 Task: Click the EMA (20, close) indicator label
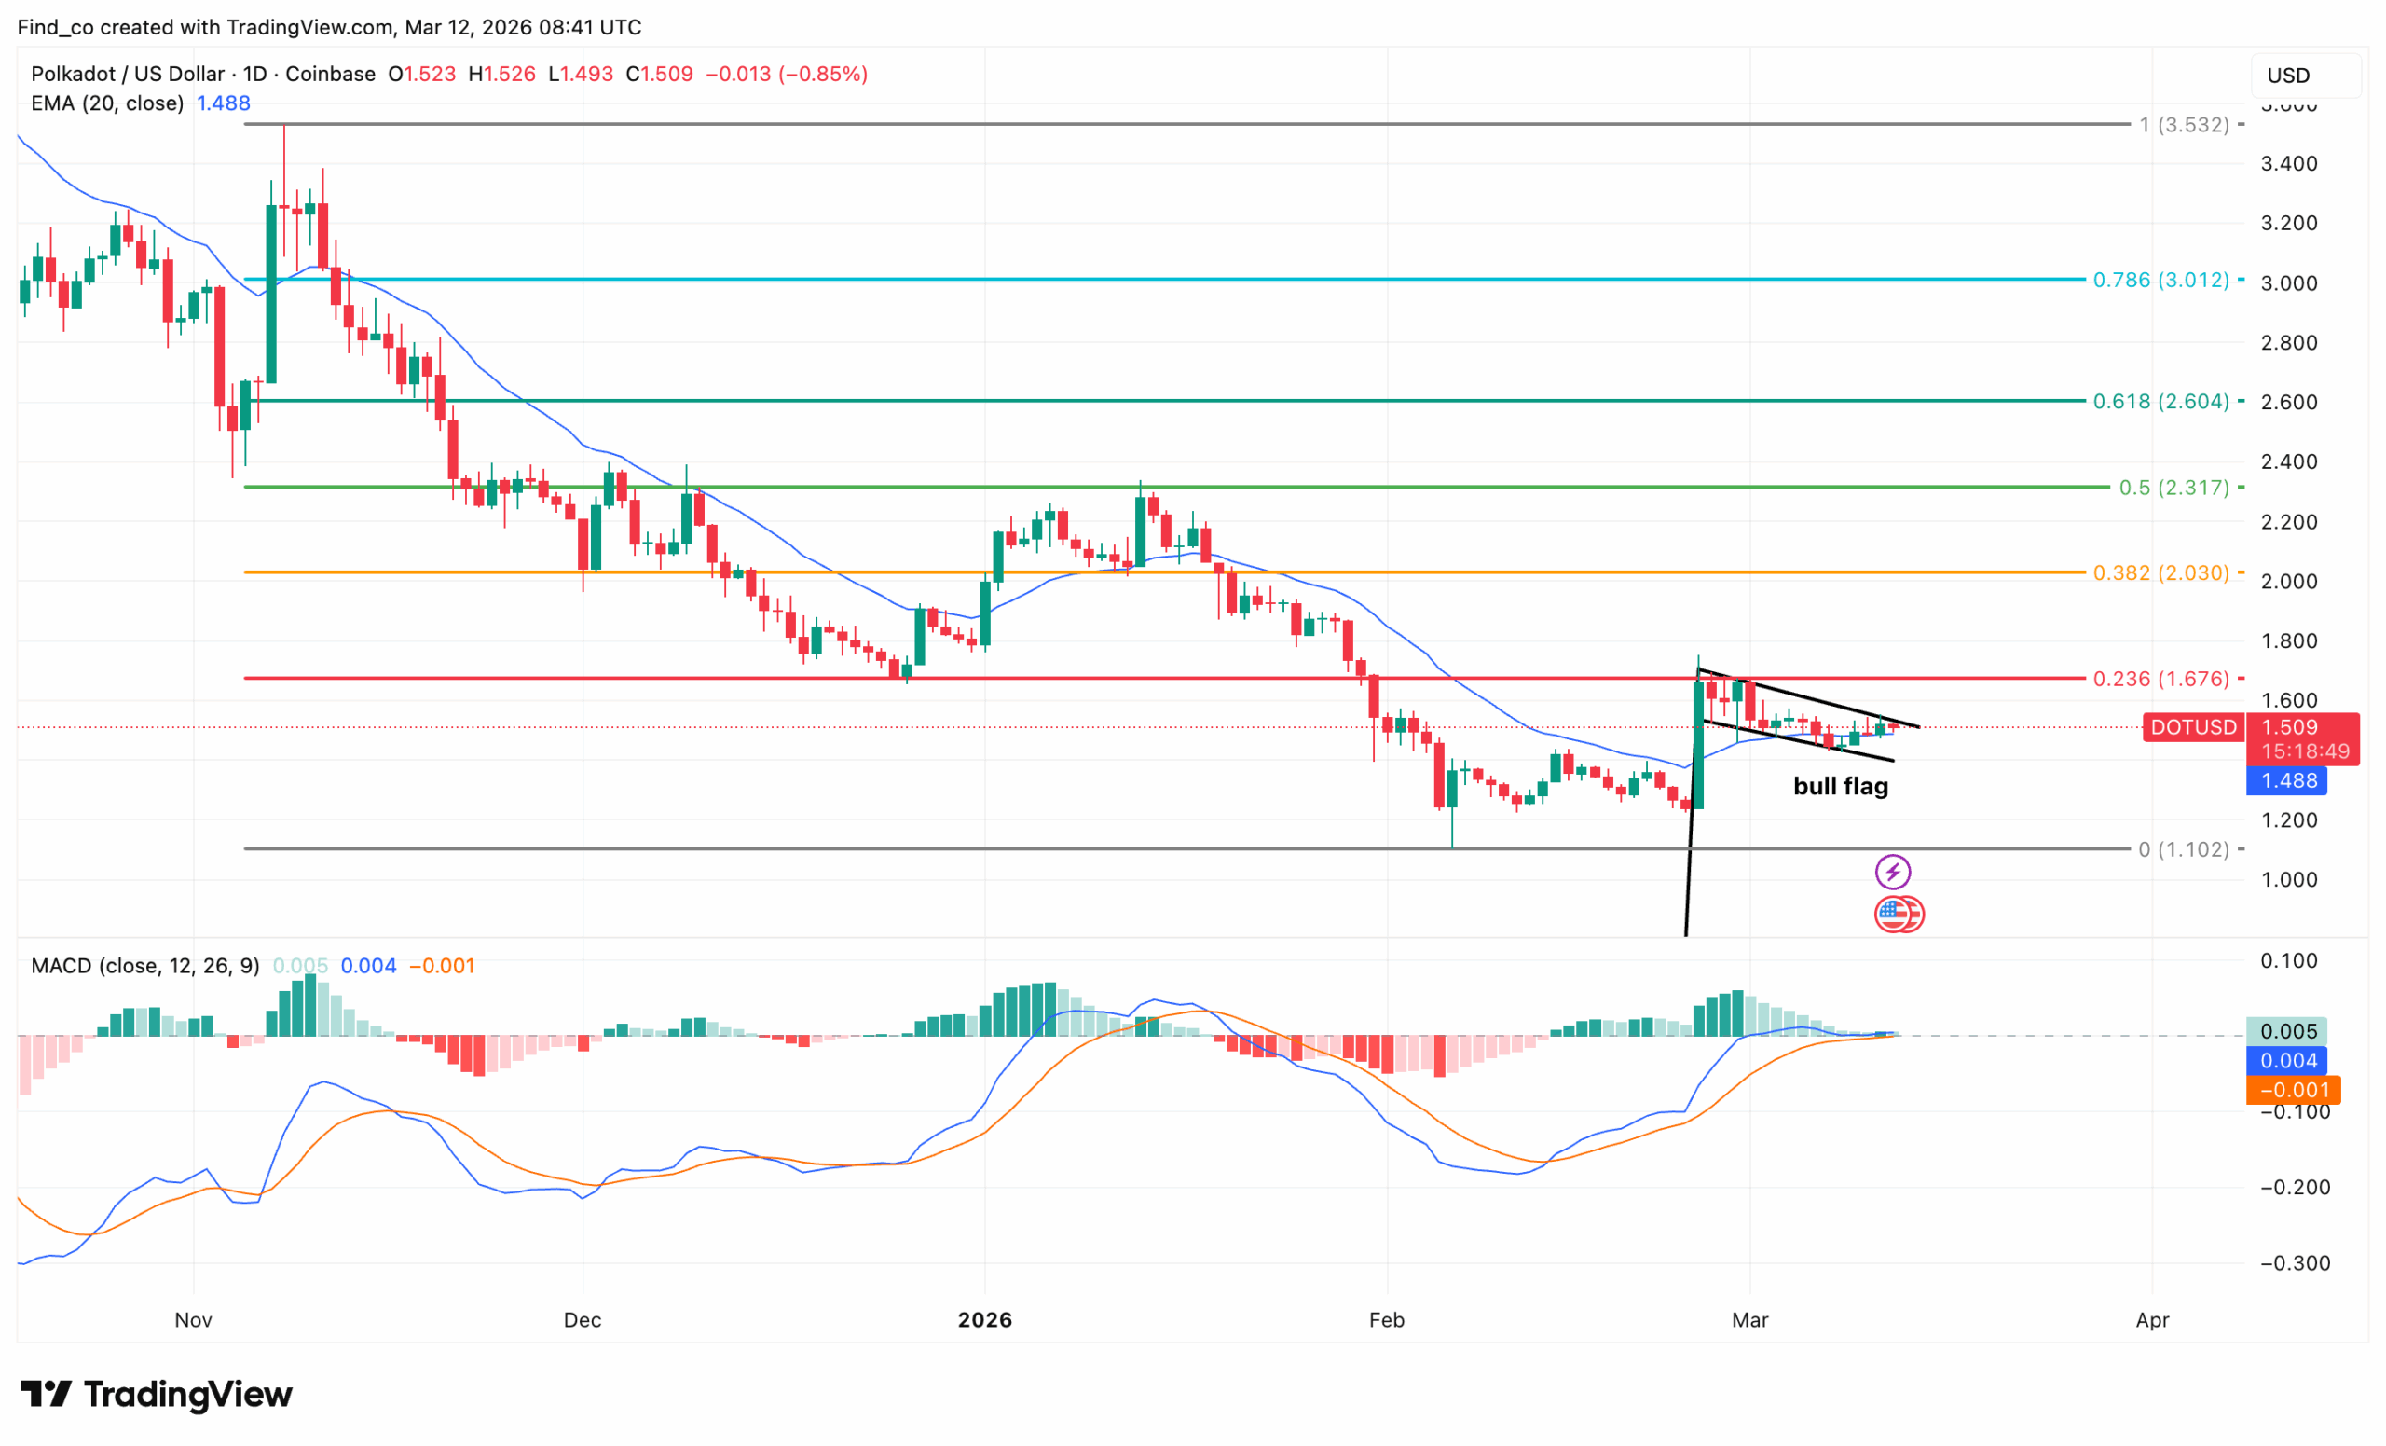click(x=107, y=103)
